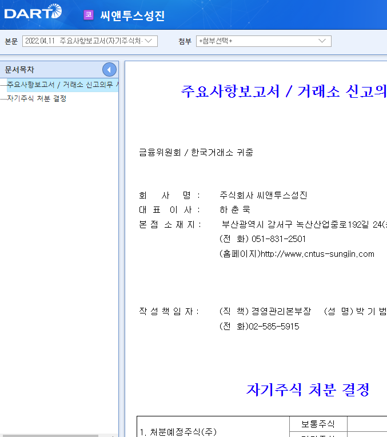Click the address line 부산광역시 강서구 녹산산업중로192길

296,224
